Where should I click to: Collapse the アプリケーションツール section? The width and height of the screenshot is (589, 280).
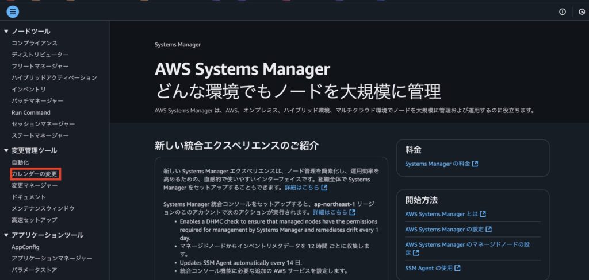[6, 235]
